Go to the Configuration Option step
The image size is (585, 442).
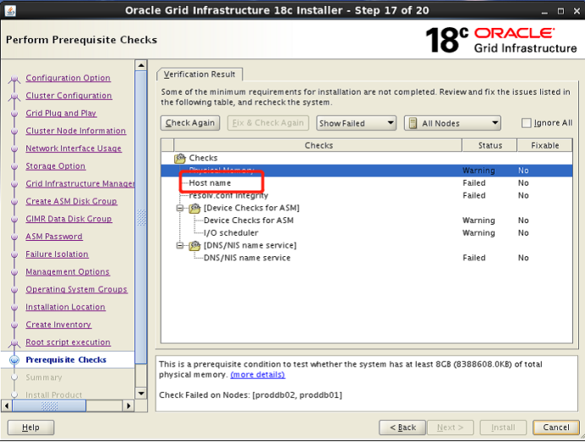[68, 78]
